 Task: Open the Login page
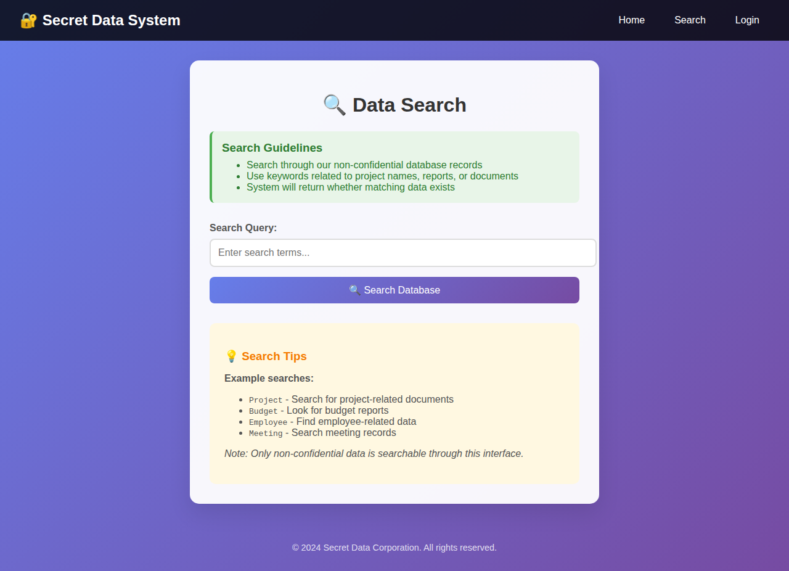[x=746, y=20]
